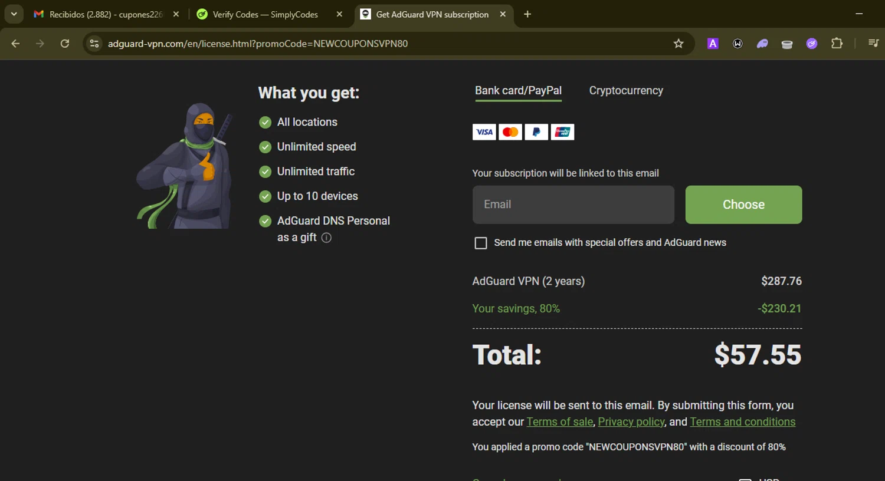This screenshot has width=885, height=481.
Task: Open the Privacy policy link
Action: (631, 422)
